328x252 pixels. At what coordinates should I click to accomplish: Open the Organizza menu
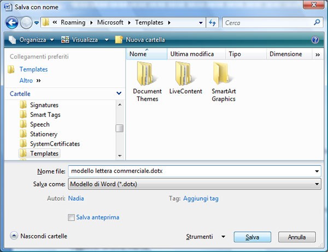tap(32, 40)
